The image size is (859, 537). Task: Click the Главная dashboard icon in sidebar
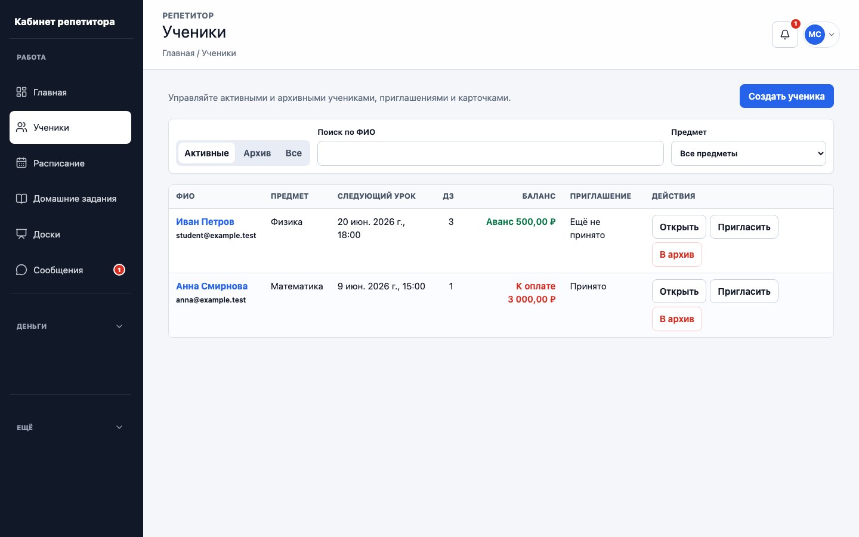pyautogui.click(x=21, y=92)
